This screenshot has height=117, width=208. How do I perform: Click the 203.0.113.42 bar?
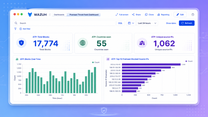151,64
